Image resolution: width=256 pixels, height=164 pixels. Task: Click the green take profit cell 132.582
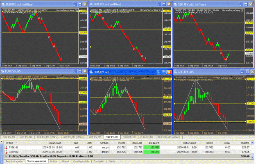point(152,148)
